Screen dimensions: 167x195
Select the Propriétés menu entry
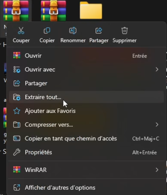[86, 152]
